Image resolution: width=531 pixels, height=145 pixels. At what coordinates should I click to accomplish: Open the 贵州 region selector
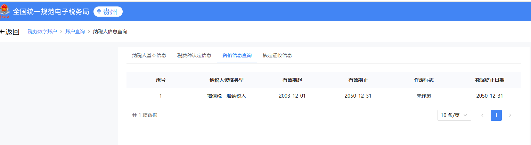pyautogui.click(x=108, y=11)
